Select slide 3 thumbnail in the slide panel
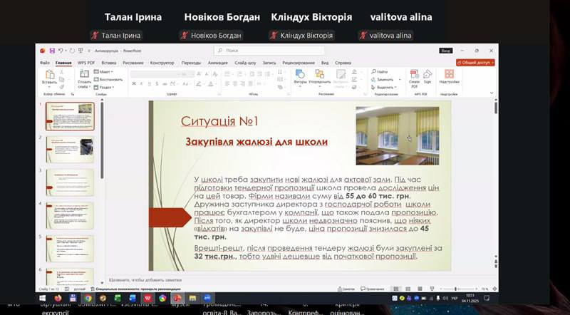The image size is (570, 315). (x=70, y=182)
